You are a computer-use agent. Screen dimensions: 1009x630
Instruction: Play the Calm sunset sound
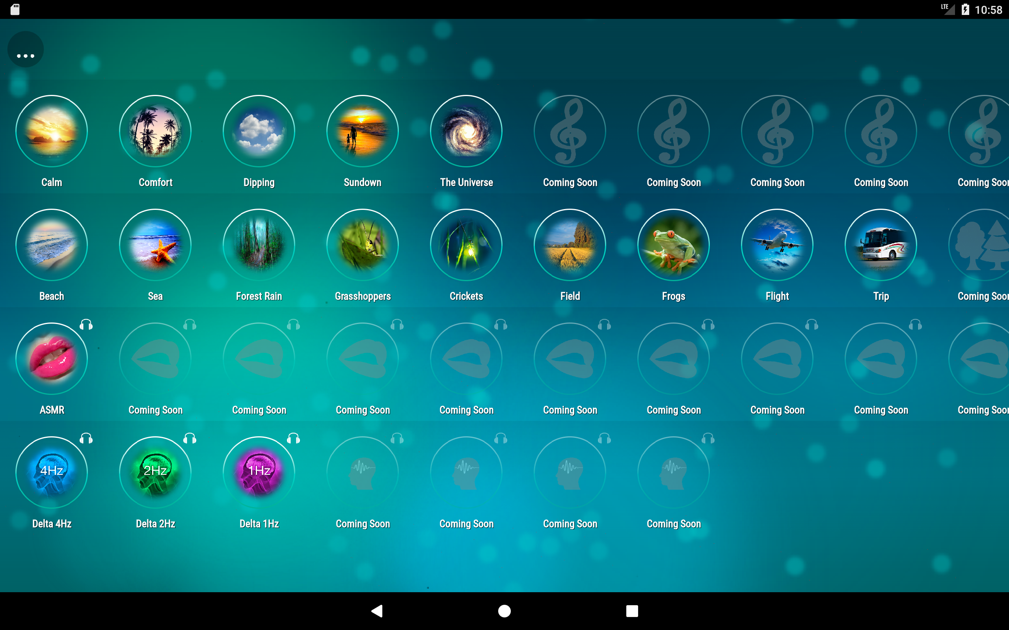pyautogui.click(x=51, y=131)
